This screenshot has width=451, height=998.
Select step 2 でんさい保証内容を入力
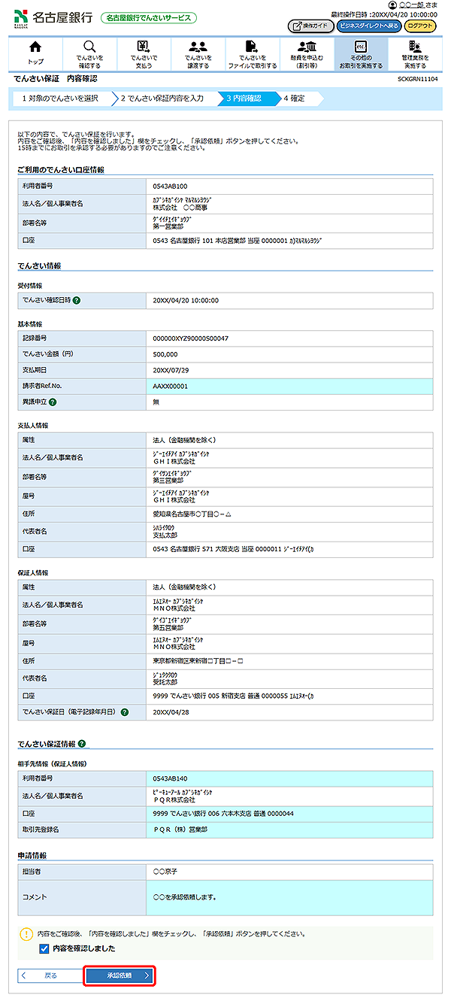point(162,98)
